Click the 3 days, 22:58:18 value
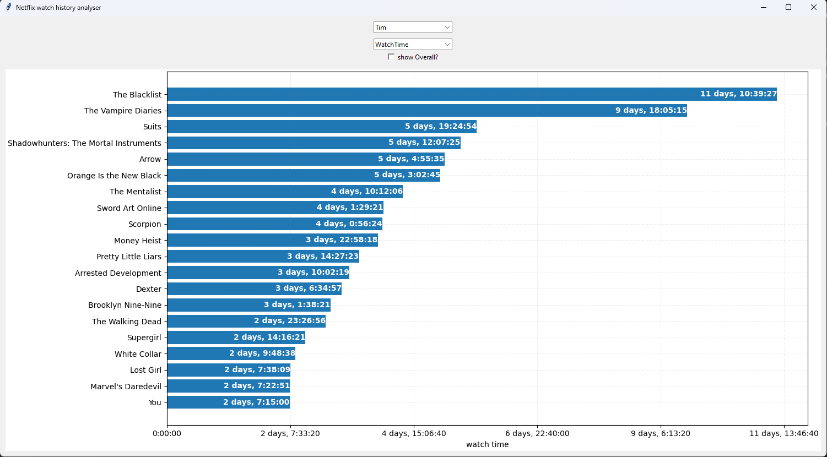Screen dimensions: 827x457 pyautogui.click(x=342, y=240)
